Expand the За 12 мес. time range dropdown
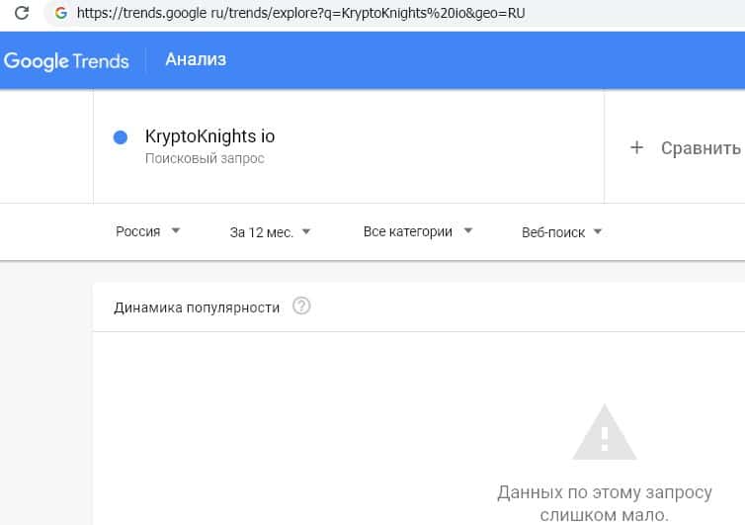This screenshot has height=525, width=745. pos(270,232)
